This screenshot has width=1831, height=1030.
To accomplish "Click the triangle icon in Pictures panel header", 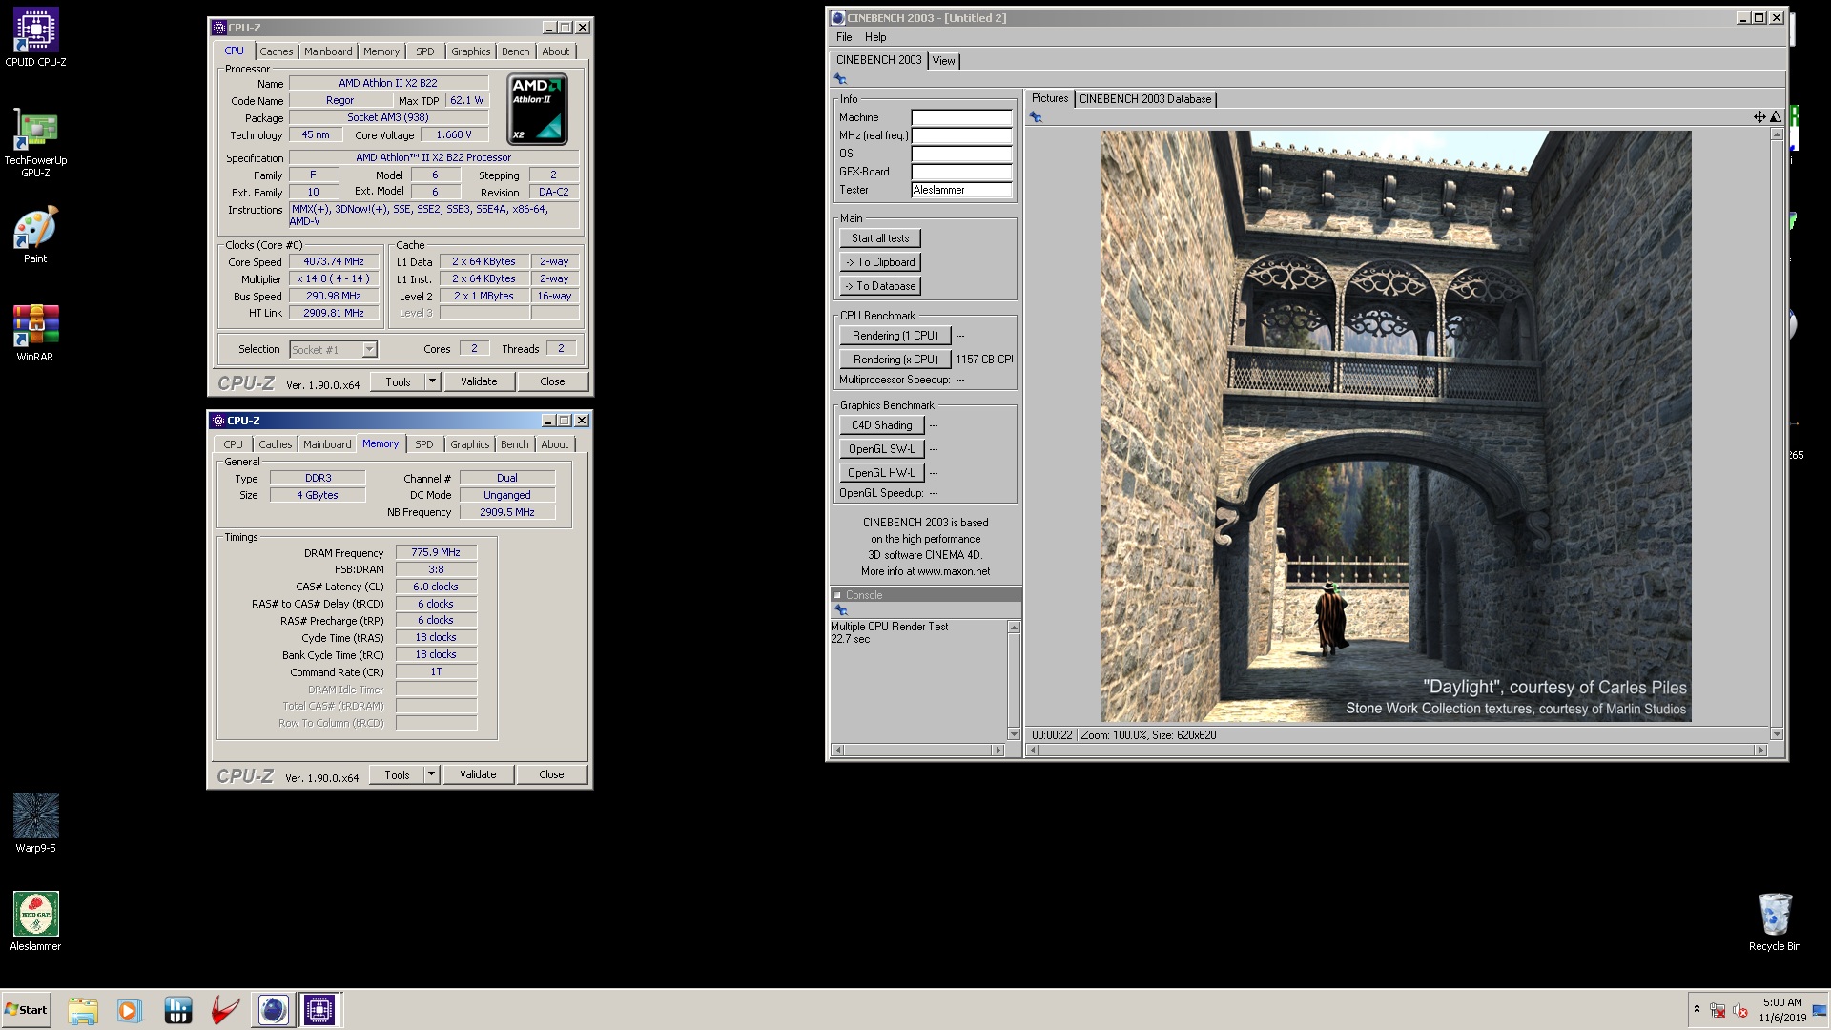I will 1776,117.
